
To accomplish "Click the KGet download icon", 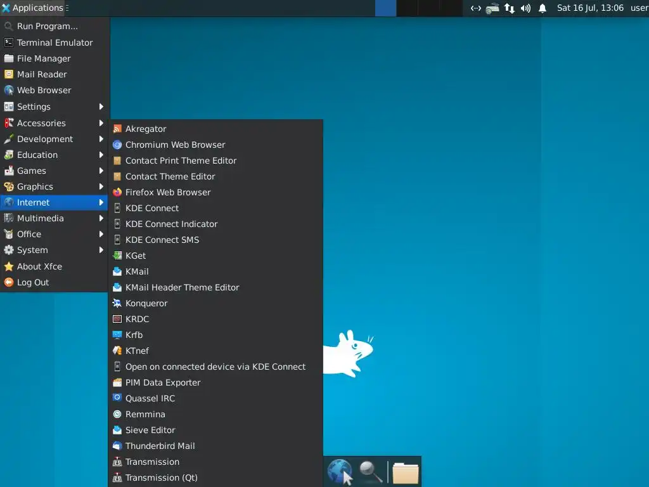I will 117,256.
